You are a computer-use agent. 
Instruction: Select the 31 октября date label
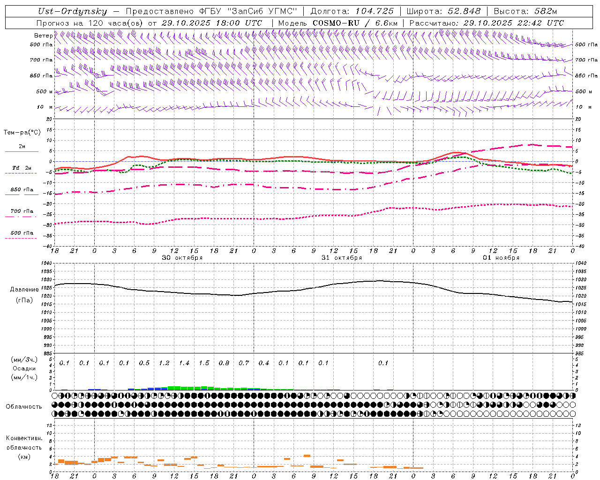(342, 258)
